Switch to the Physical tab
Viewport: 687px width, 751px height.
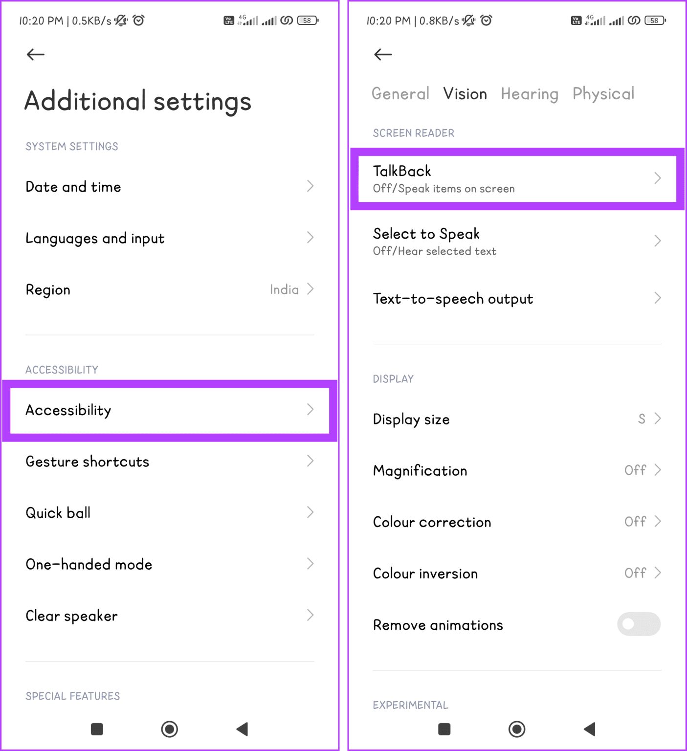pyautogui.click(x=603, y=93)
